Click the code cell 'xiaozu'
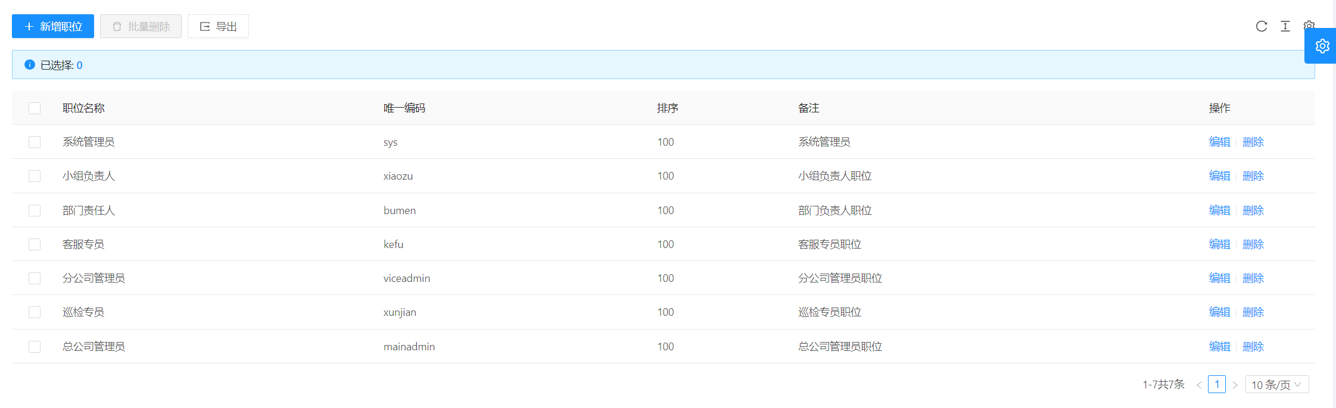Viewport: 1336px width, 408px height. pos(398,176)
